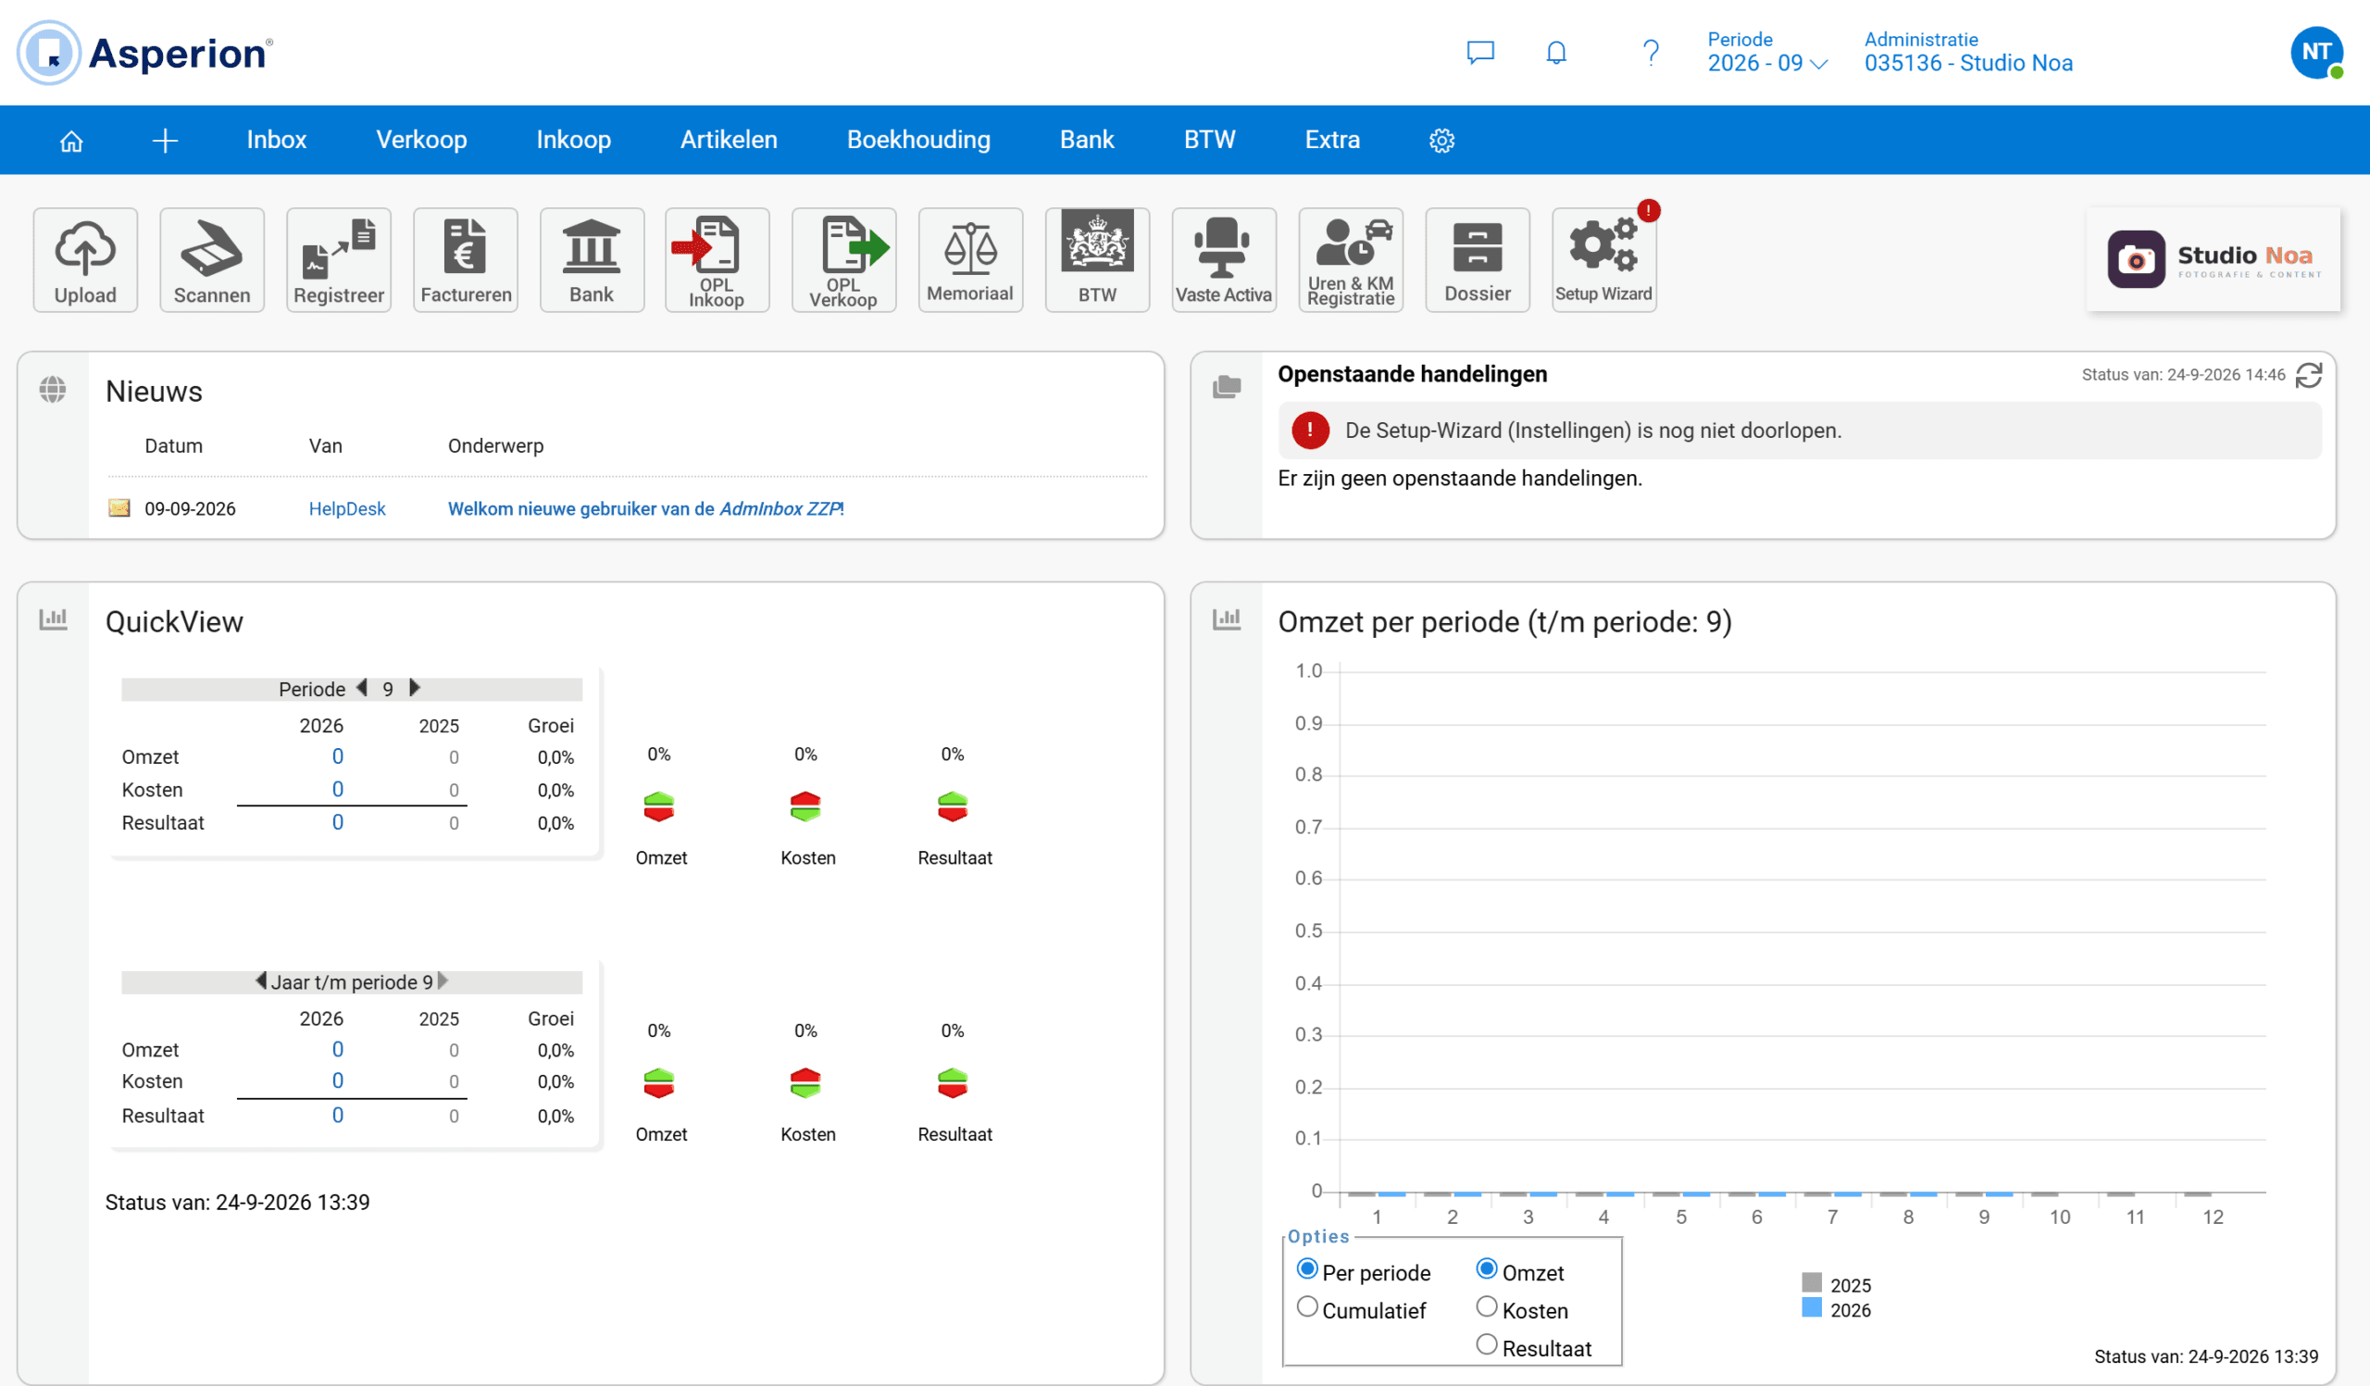Click Administratie 035136 - Studio Noa
This screenshot has height=1386, width=2370.
pyautogui.click(x=1968, y=53)
